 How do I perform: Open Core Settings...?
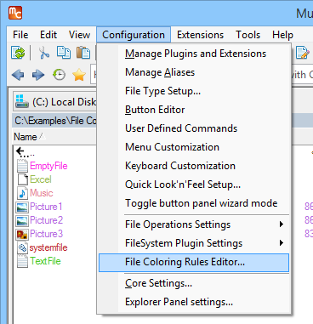[x=194, y=283]
